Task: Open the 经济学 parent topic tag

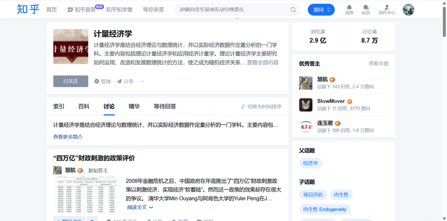Action: click(x=310, y=163)
